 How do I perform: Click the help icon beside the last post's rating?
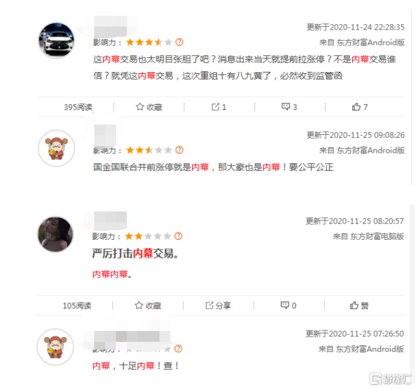click(x=178, y=349)
